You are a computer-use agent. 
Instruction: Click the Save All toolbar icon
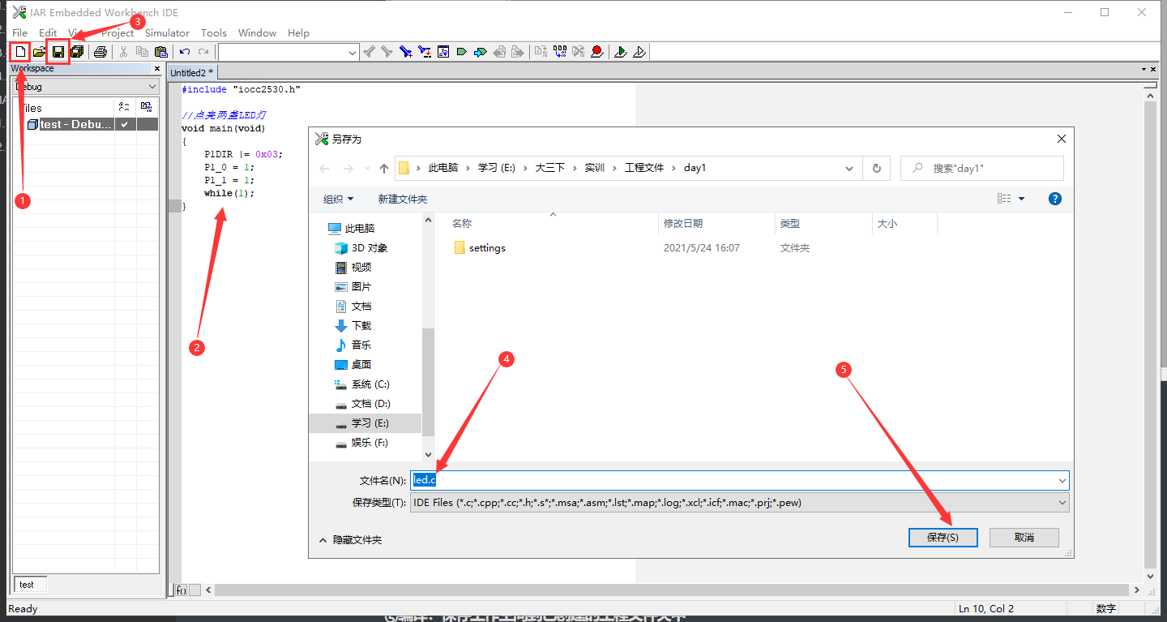click(77, 52)
